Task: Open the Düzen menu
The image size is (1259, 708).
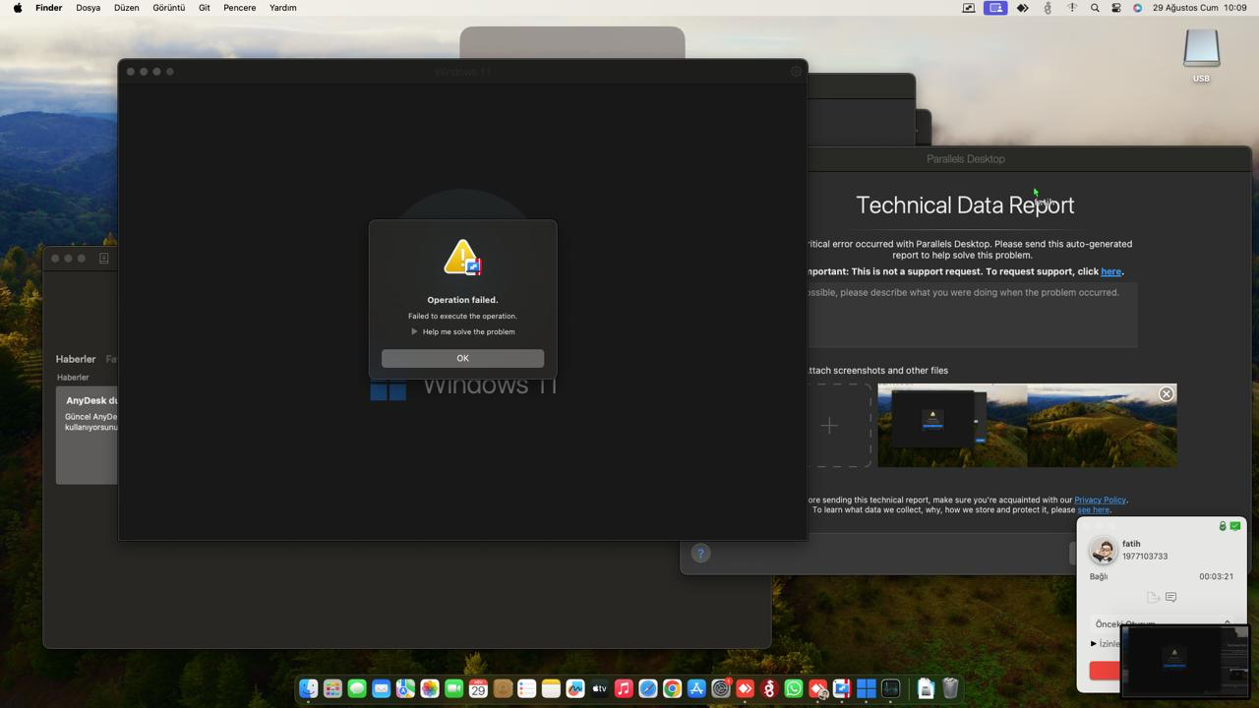Action: click(x=126, y=8)
